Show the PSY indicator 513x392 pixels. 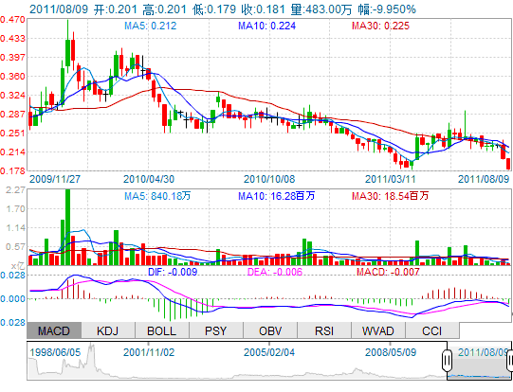pyautogui.click(x=216, y=330)
